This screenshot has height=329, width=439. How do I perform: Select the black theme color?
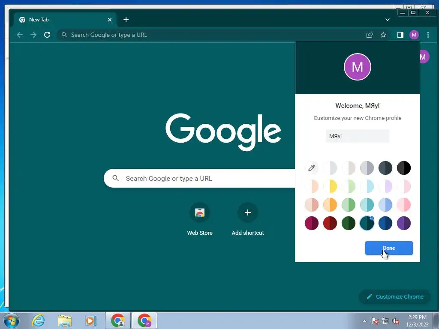pyautogui.click(x=404, y=168)
